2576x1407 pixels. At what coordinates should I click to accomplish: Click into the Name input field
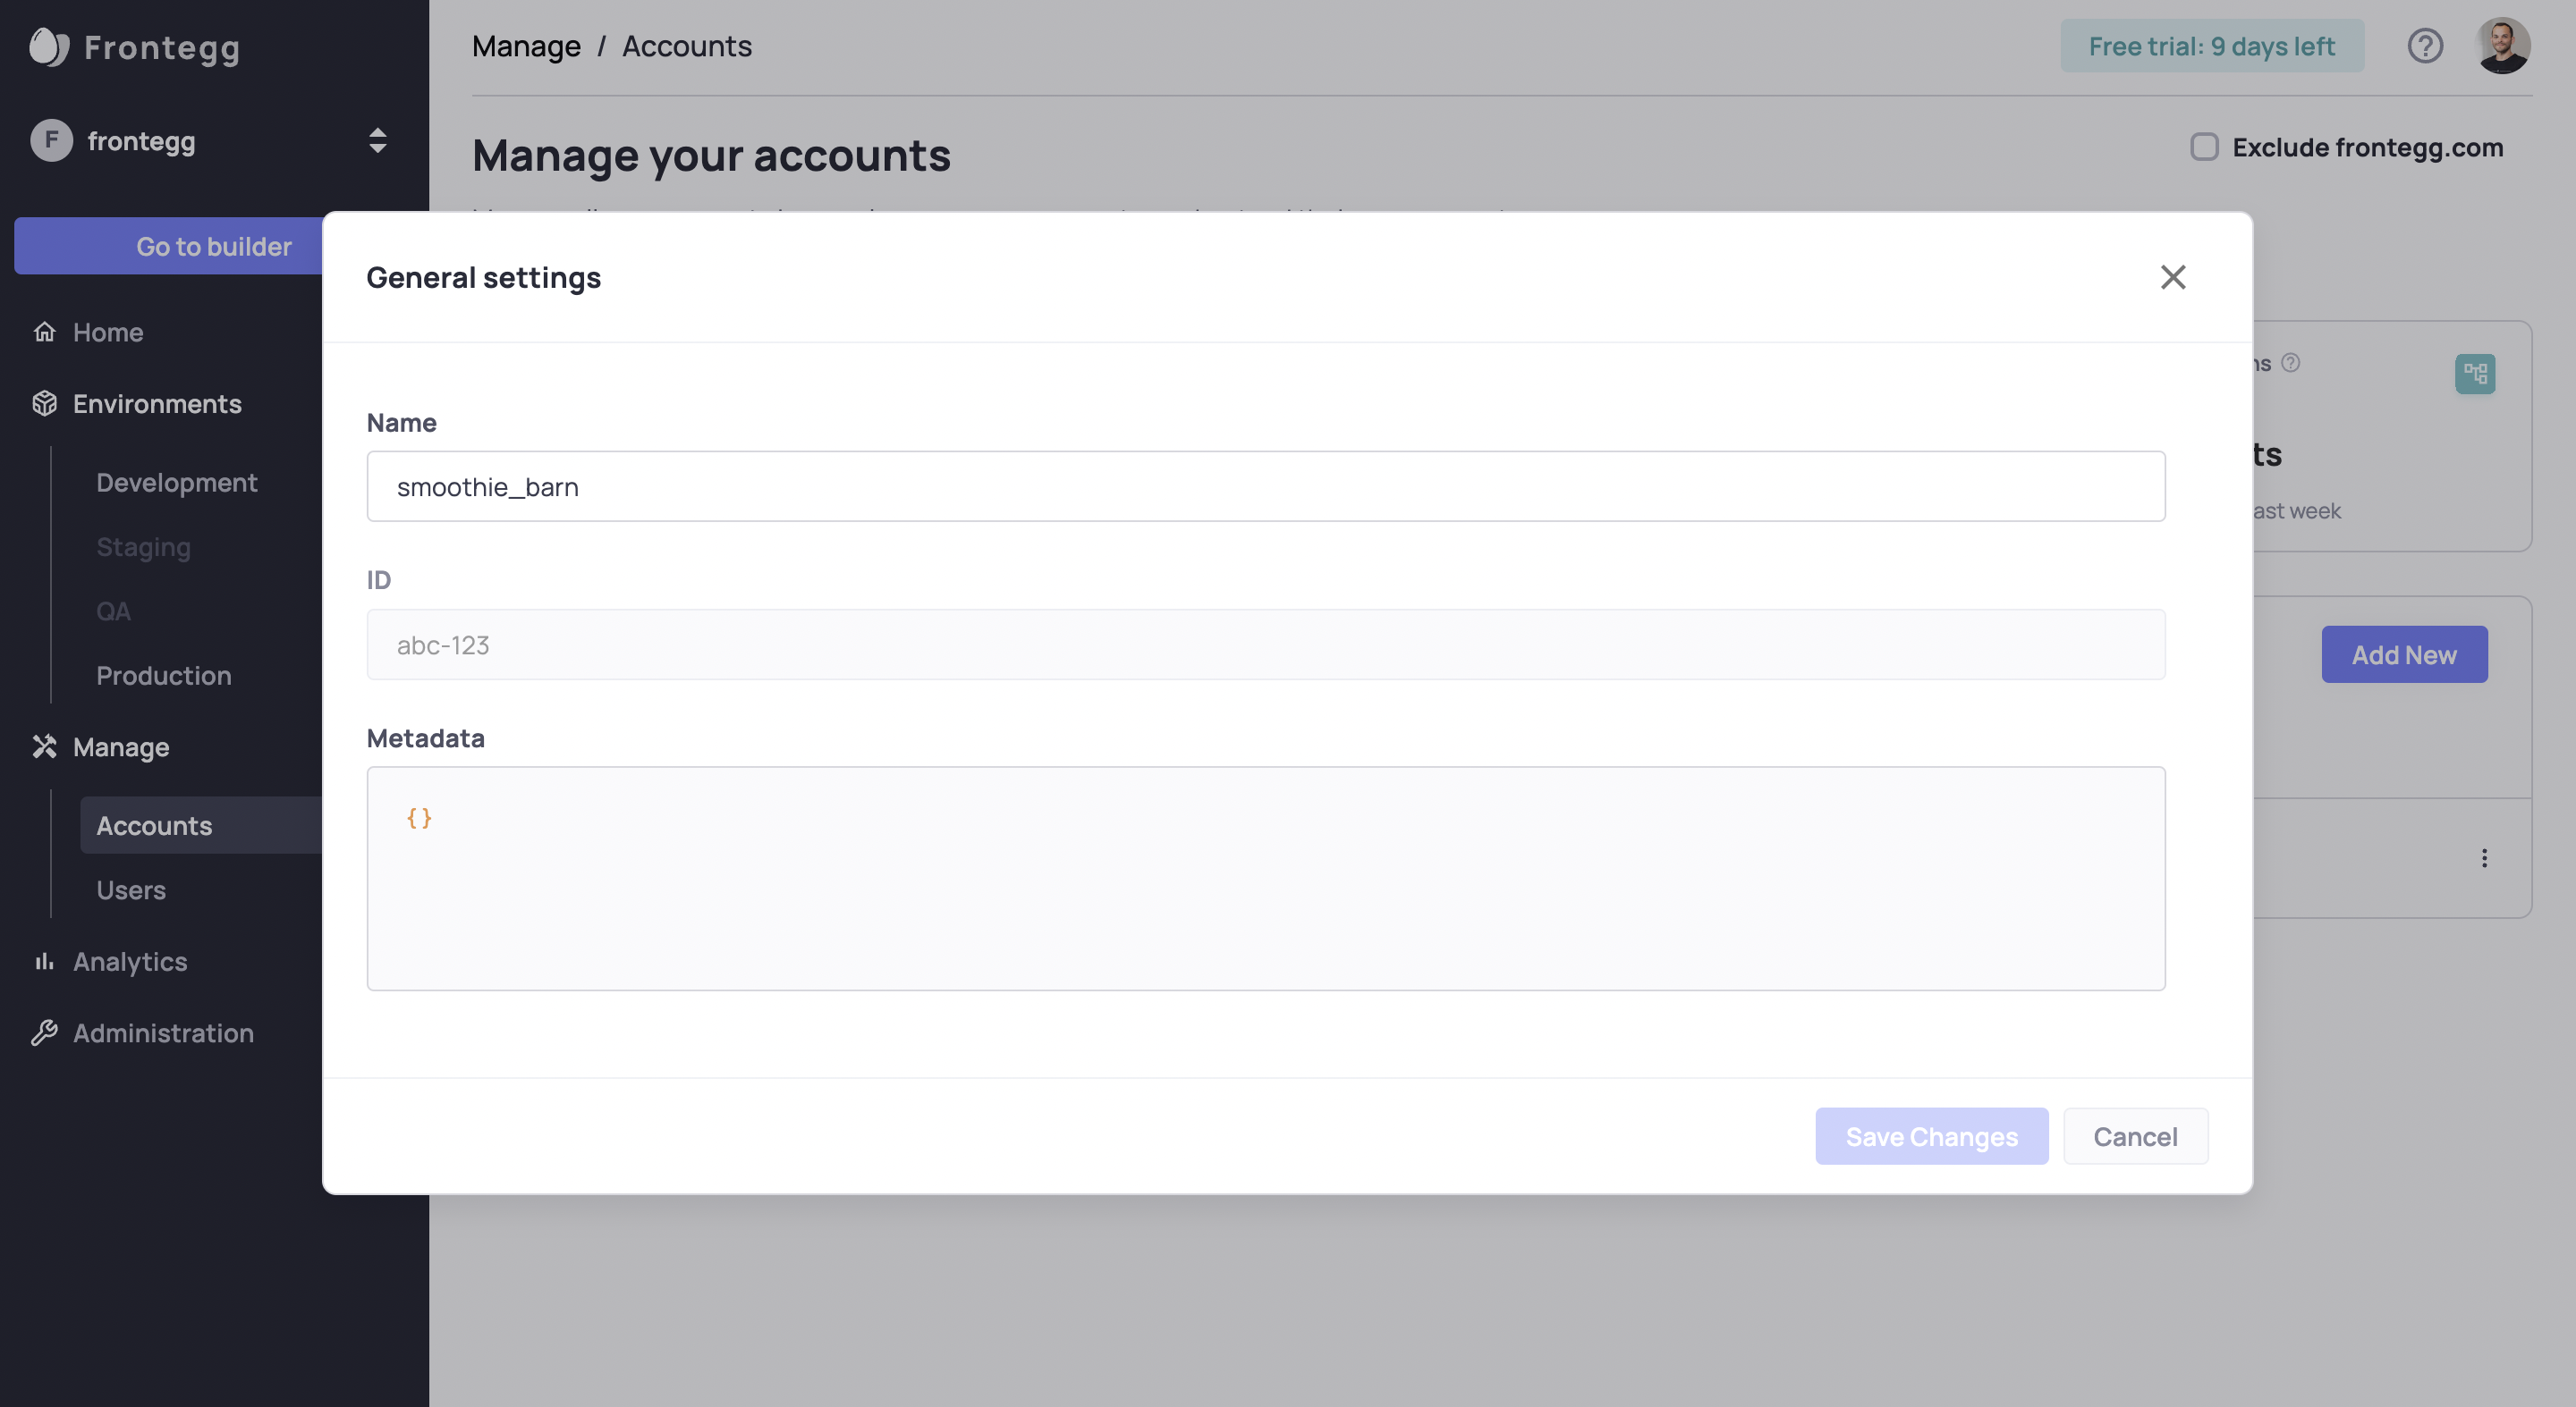pos(1265,486)
